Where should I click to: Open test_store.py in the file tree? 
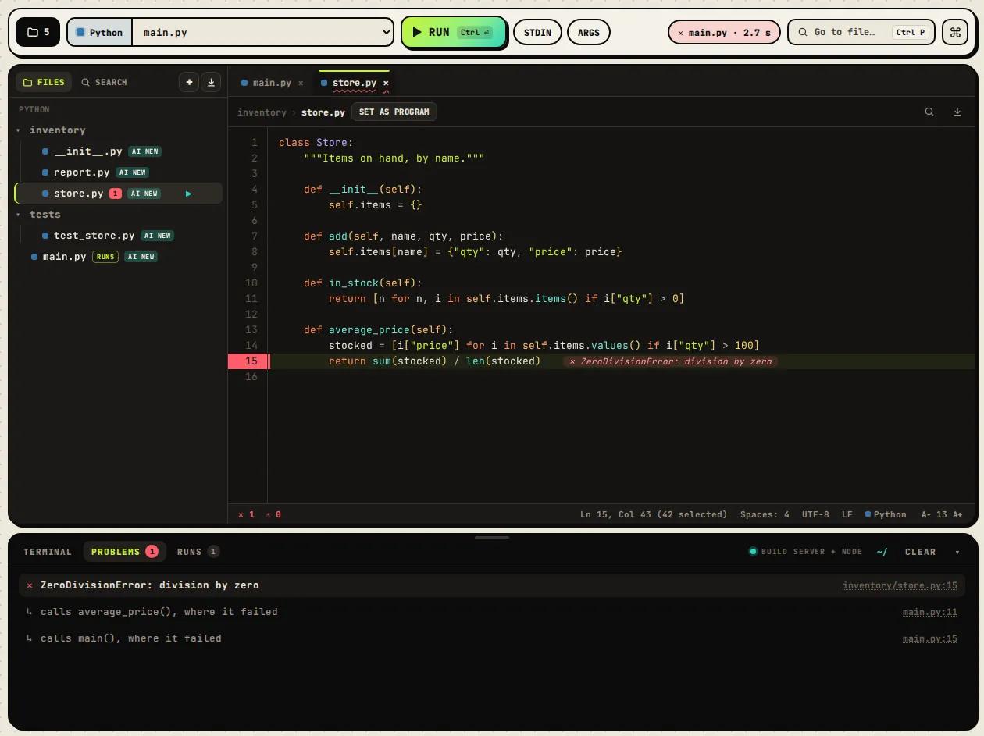pos(94,236)
